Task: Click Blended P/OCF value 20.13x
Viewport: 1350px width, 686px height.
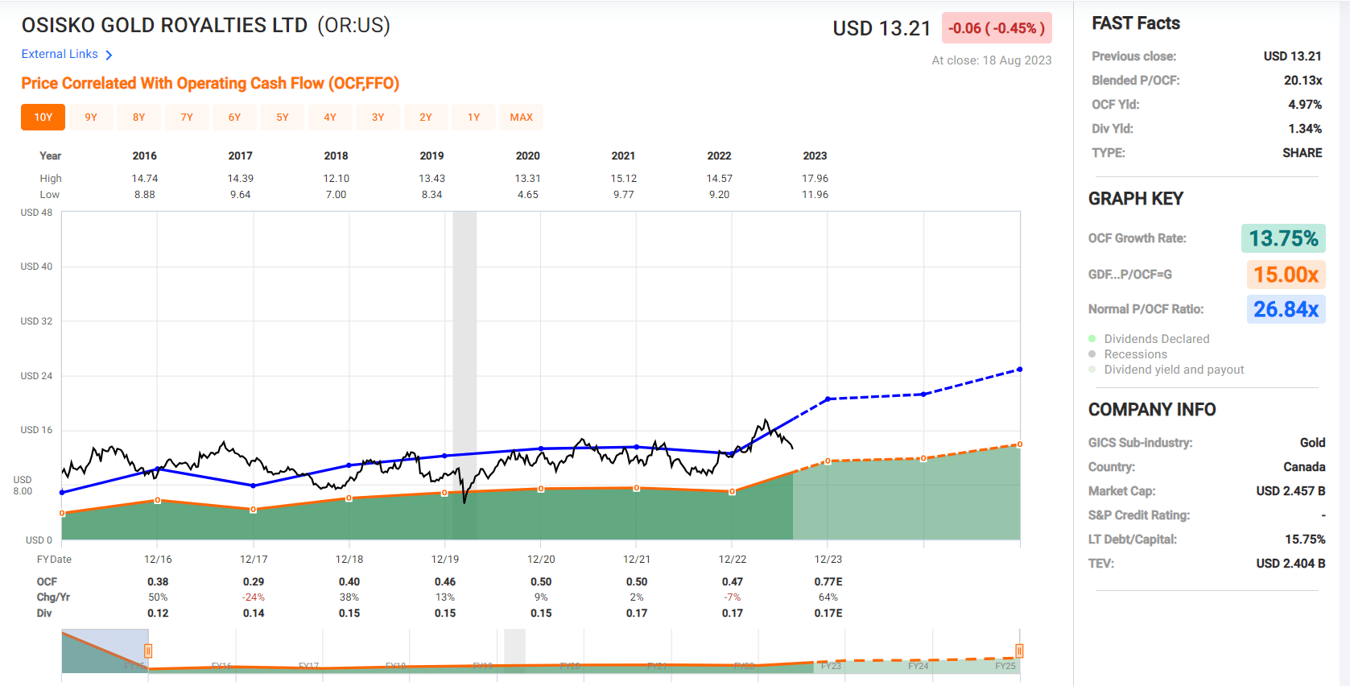Action: pos(1303,81)
